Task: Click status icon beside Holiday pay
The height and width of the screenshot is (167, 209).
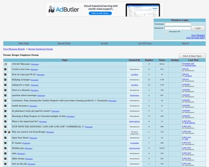Action: coord(6,148)
